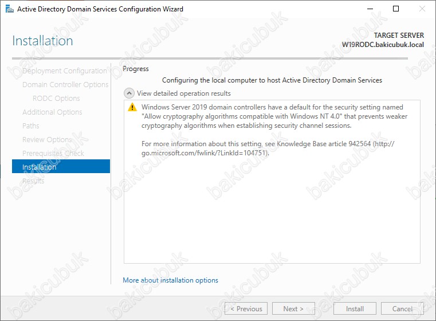436x321 pixels.
Task: Maximize the wizard window
Action: [x=396, y=9]
